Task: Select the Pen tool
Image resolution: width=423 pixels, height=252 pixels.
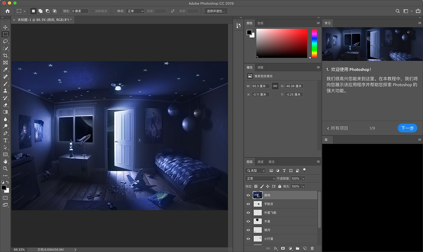Action: tap(5, 133)
